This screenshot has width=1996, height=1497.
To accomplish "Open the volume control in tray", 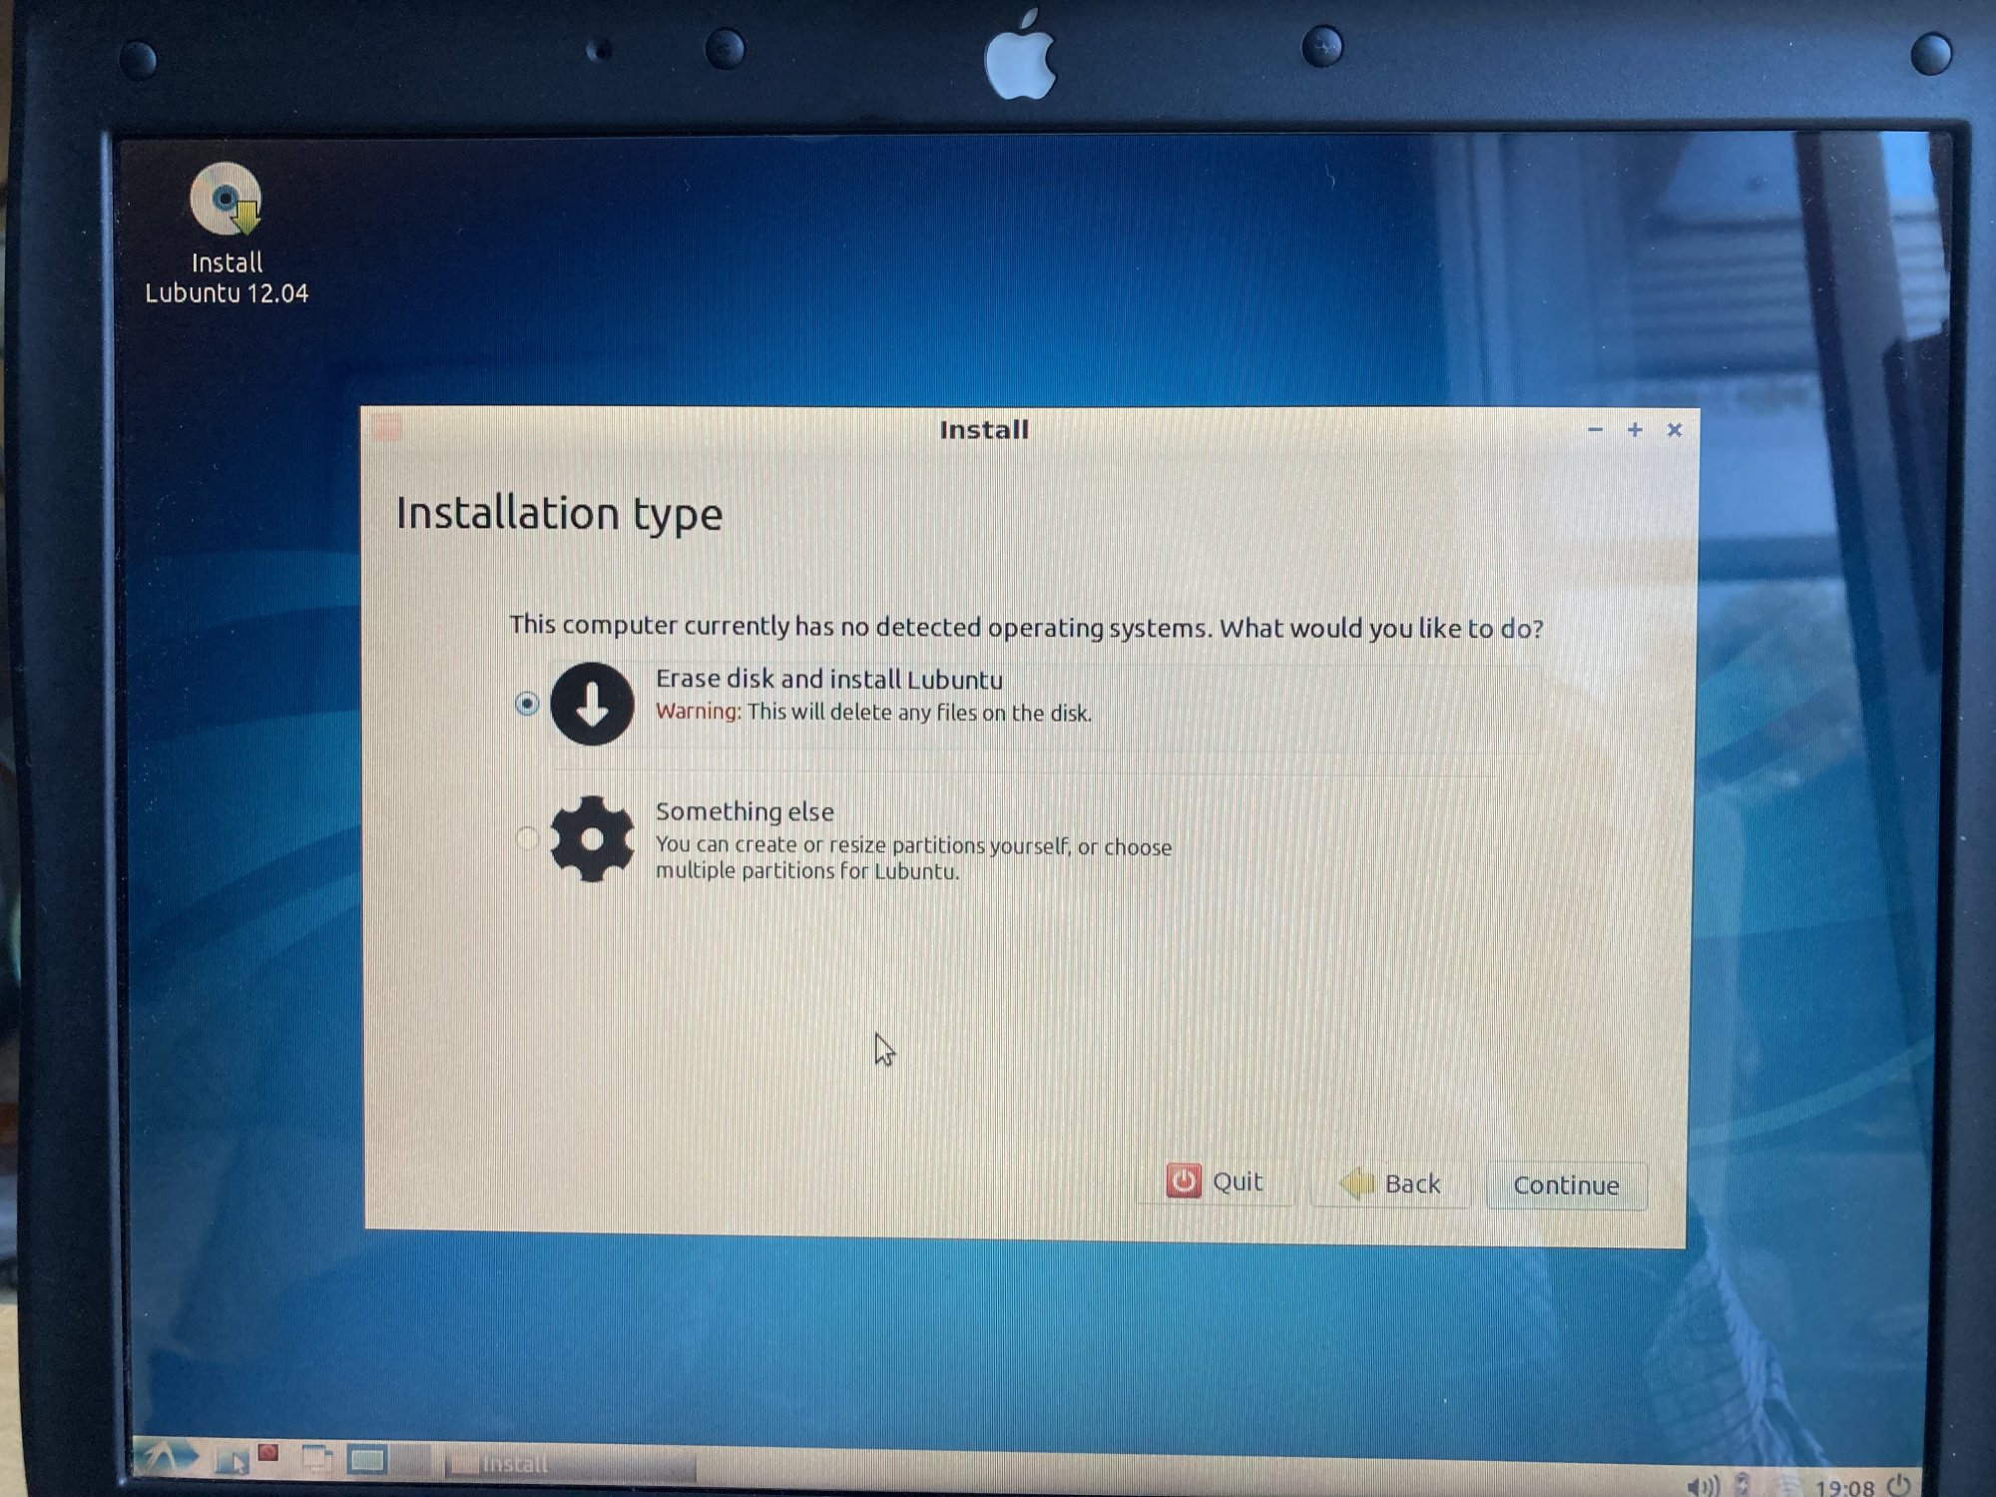I will click(1703, 1486).
